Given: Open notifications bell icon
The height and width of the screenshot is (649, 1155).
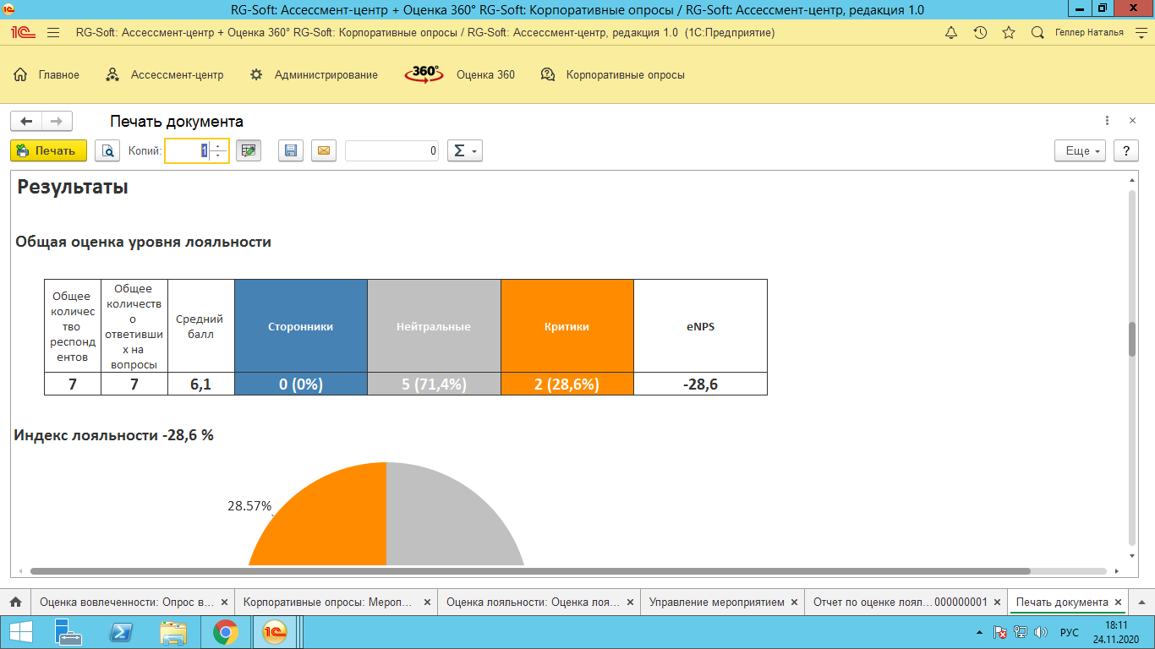Looking at the screenshot, I should (951, 33).
